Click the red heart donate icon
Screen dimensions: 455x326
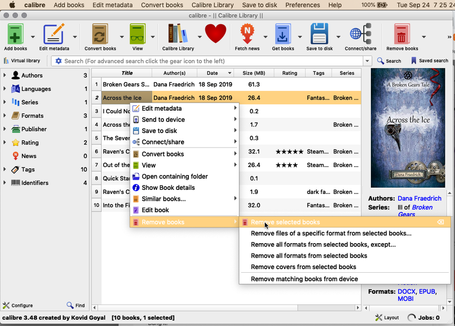215,33
